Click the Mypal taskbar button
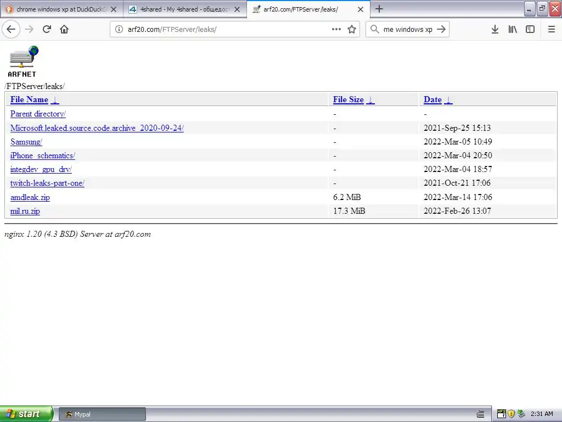562x422 pixels. [x=102, y=414]
